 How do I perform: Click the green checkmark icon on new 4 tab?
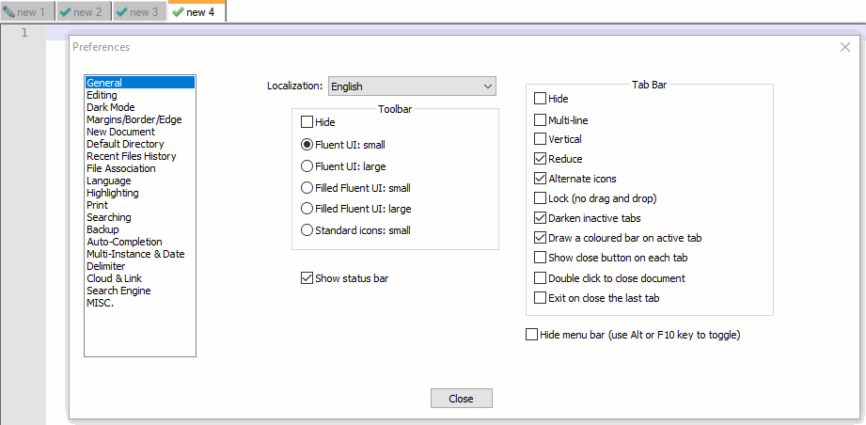pos(177,12)
